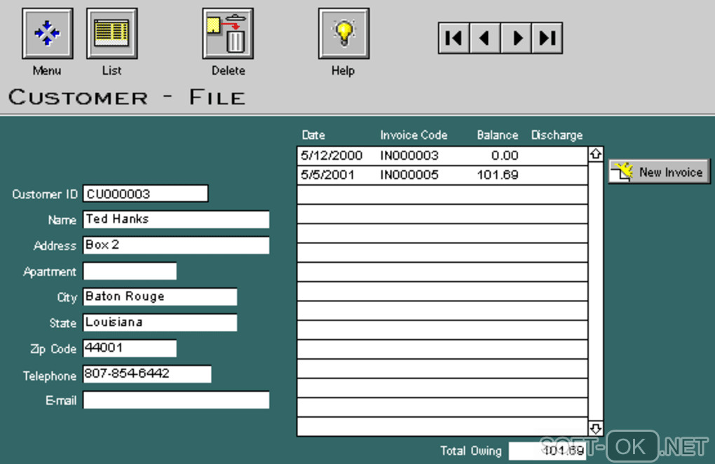Viewport: 715px width, 464px height.
Task: Click the Balance column header
Action: coord(498,135)
